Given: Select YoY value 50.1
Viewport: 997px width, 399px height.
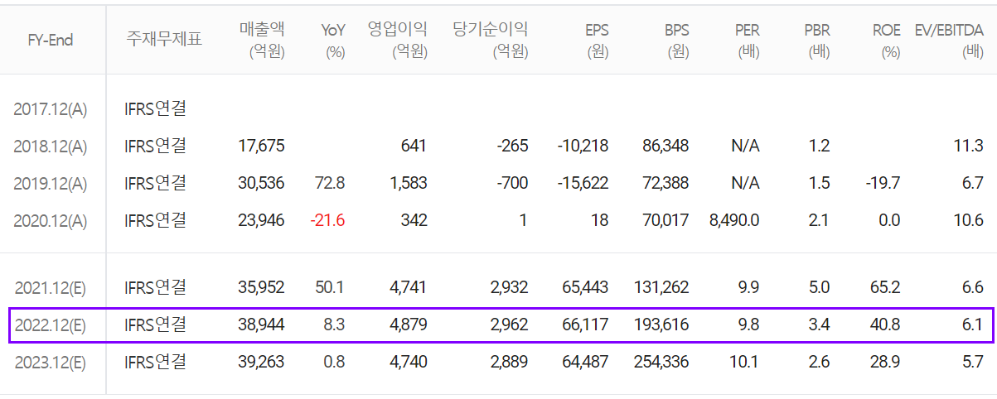Looking at the screenshot, I should pos(331,288).
